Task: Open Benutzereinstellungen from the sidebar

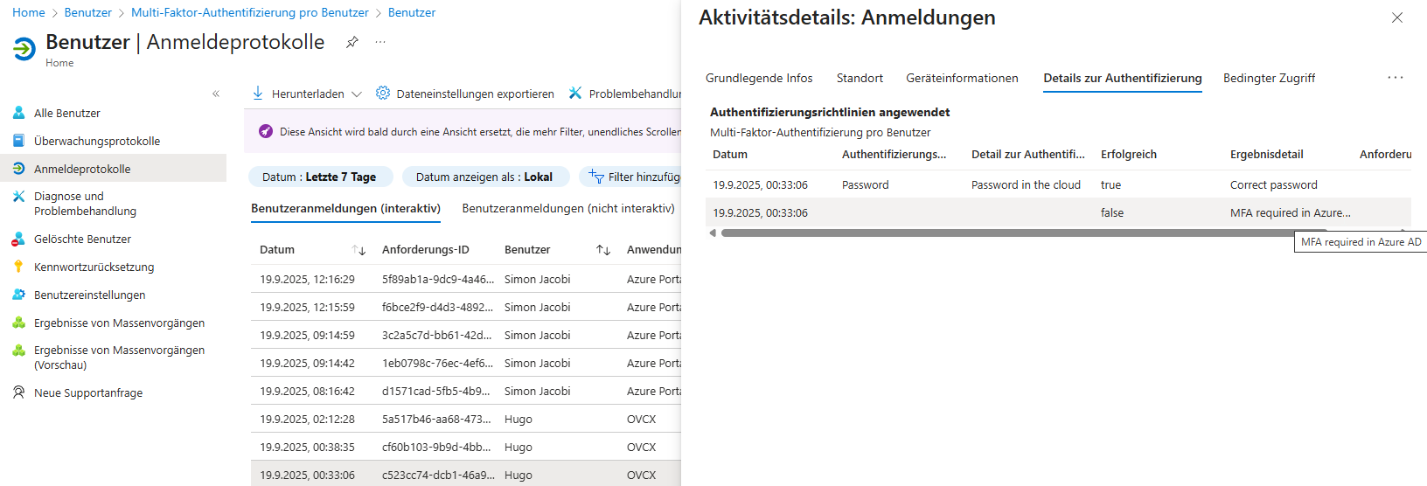Action: pyautogui.click(x=89, y=295)
